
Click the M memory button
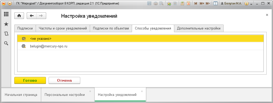point(196,3)
